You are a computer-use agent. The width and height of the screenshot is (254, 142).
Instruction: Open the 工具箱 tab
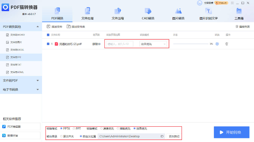[x=239, y=14]
